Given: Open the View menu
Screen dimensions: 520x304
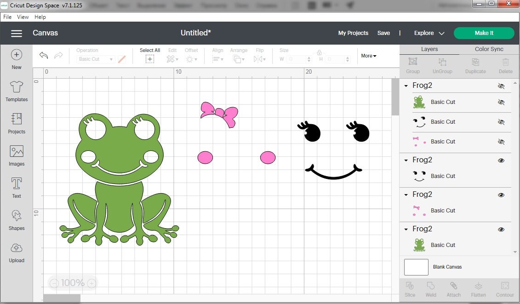Looking at the screenshot, I should (23, 17).
